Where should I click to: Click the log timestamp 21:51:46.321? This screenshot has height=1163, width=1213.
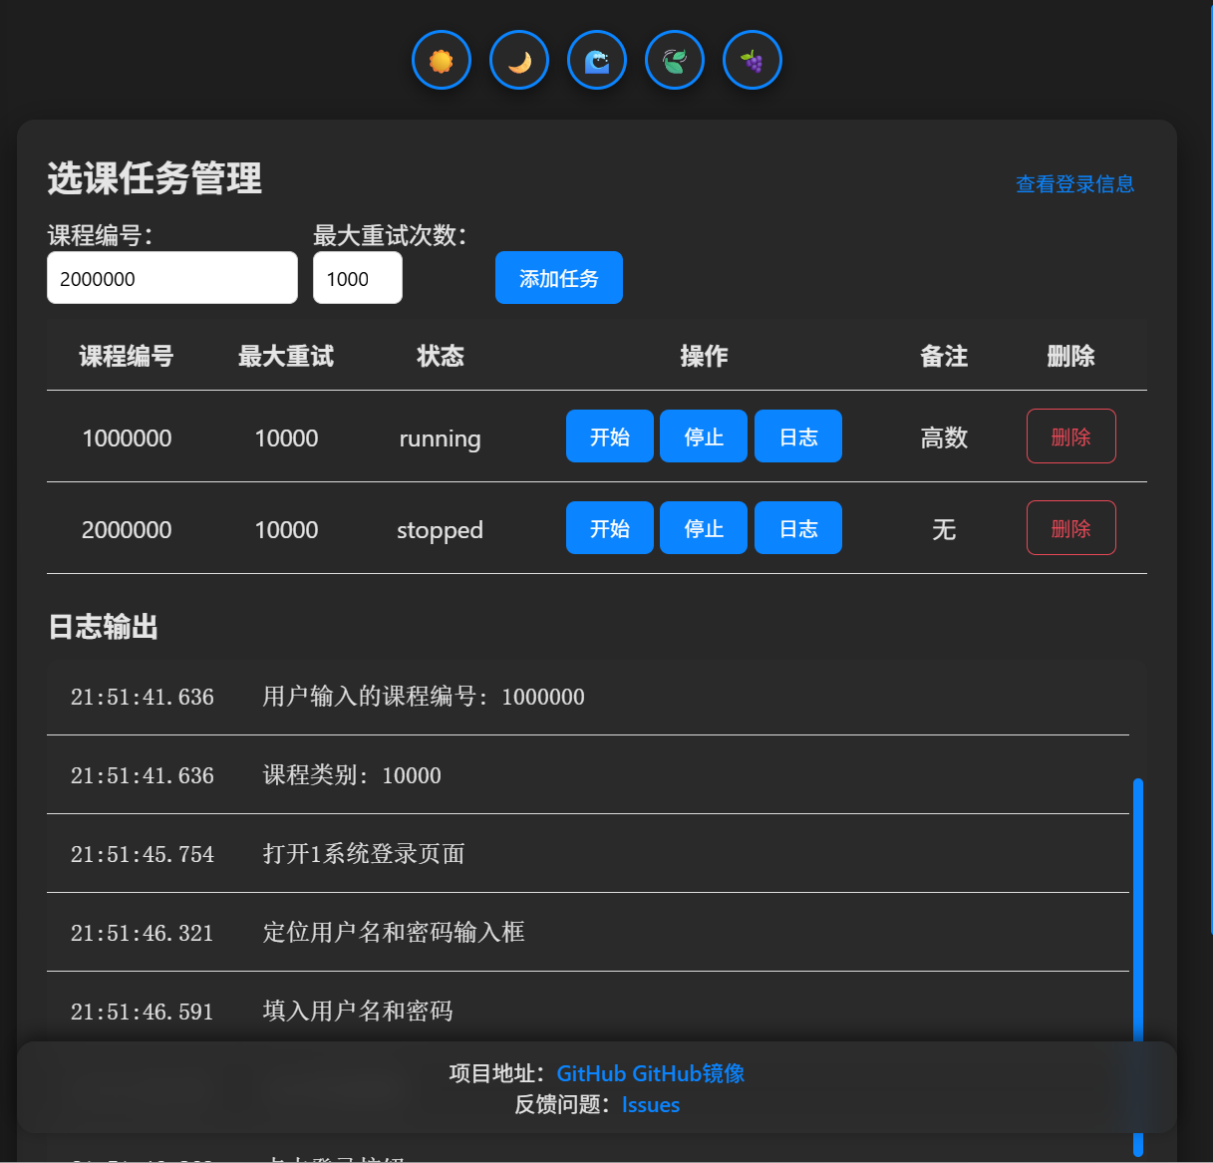tap(143, 933)
